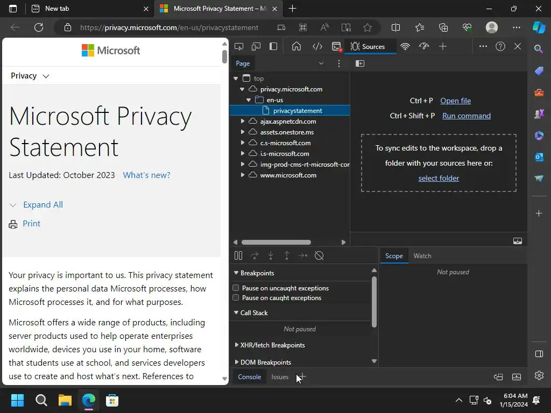Click the webpage vertical scrollbar thumb
551x413 pixels.
(x=224, y=57)
